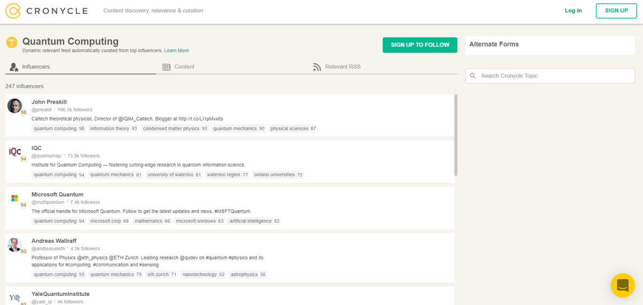
Task: Click the eth zurich 71 tag
Action: (x=162, y=274)
